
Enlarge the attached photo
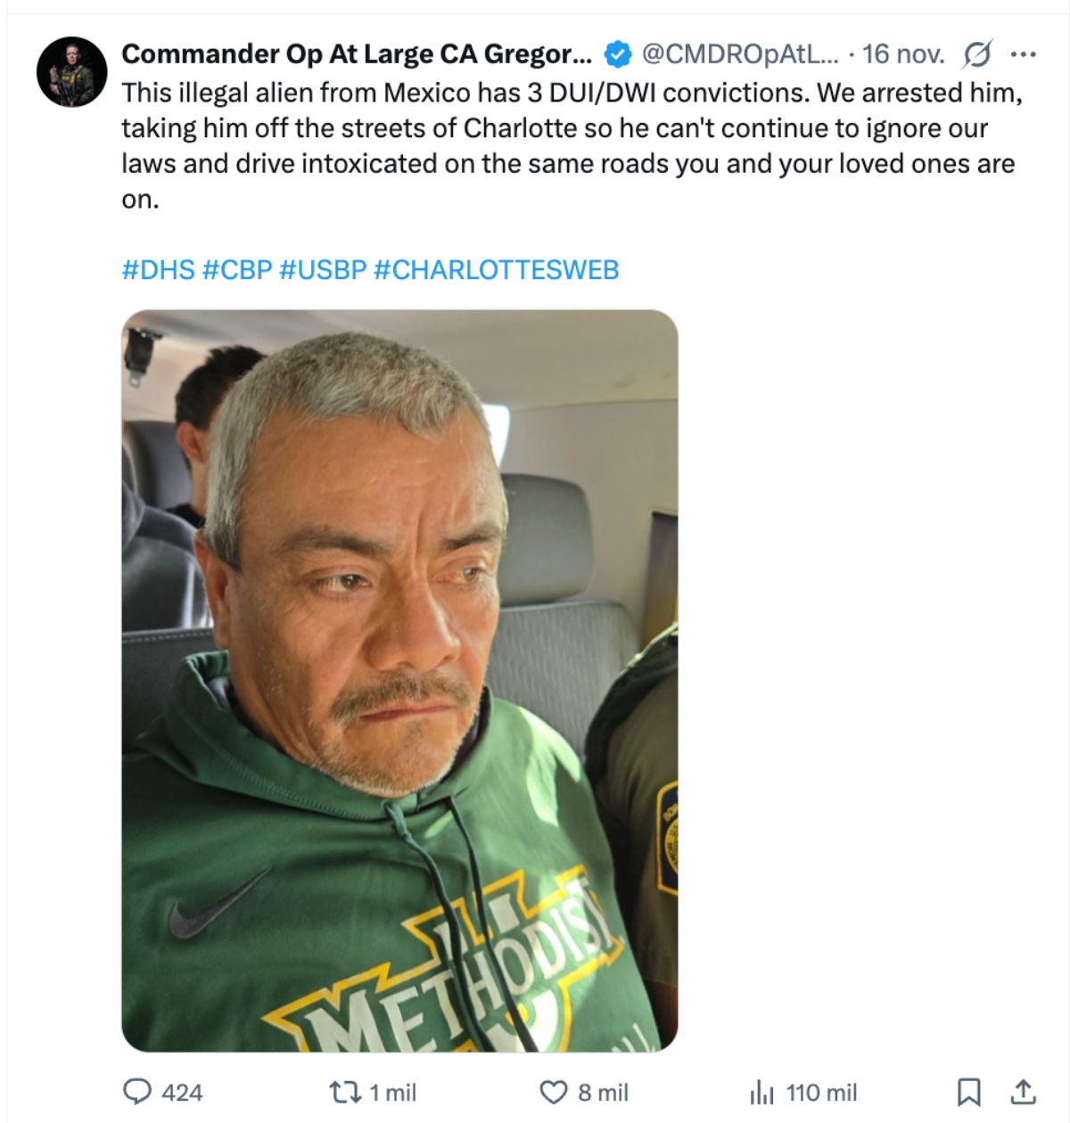[399, 681]
